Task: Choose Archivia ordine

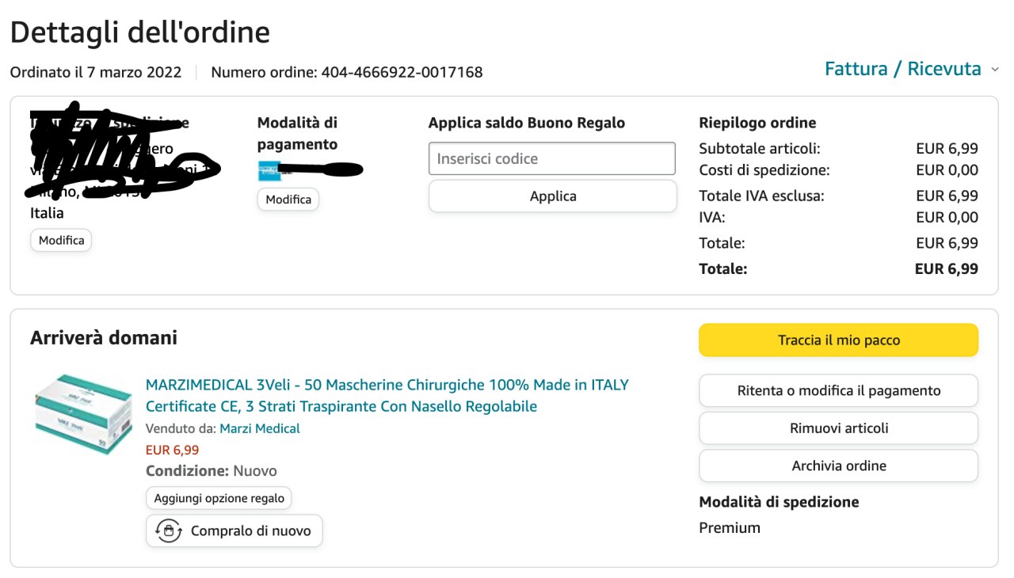Action: pyautogui.click(x=838, y=466)
